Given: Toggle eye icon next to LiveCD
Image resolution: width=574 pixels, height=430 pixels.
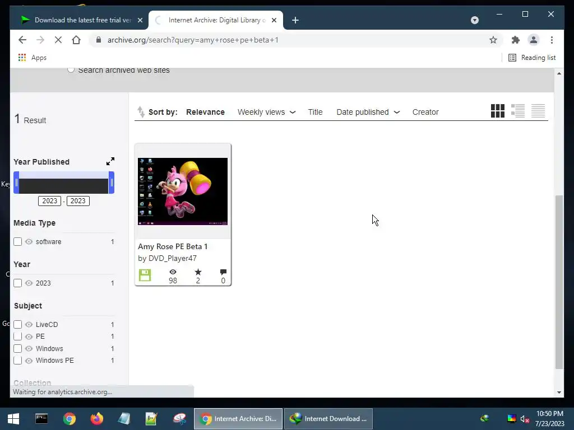Looking at the screenshot, I should tap(29, 324).
